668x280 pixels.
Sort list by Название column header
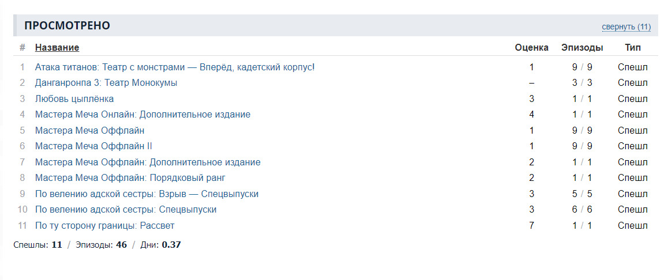(57, 47)
